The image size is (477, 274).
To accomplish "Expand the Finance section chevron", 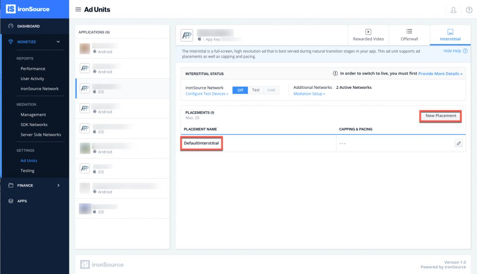I will (58, 185).
